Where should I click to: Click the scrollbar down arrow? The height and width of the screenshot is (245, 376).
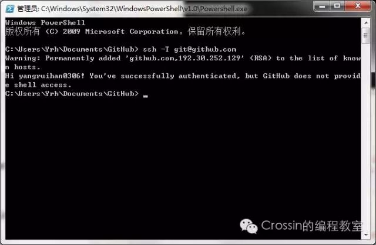point(366,235)
